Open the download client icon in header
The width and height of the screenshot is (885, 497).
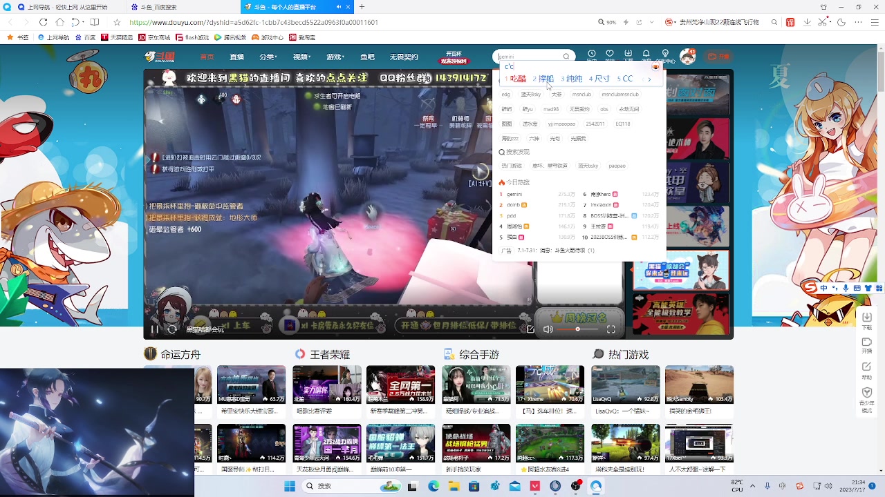tap(628, 54)
